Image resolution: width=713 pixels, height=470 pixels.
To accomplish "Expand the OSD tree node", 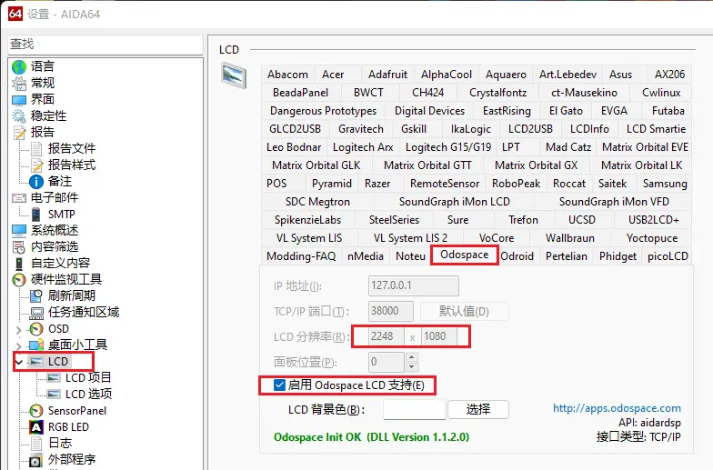I will click(19, 329).
